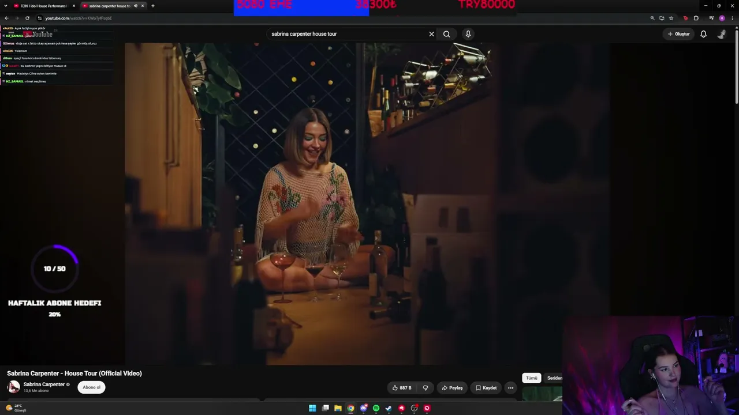Open Task View on the taskbar
Viewport: 739px width, 415px height.
pos(326,408)
